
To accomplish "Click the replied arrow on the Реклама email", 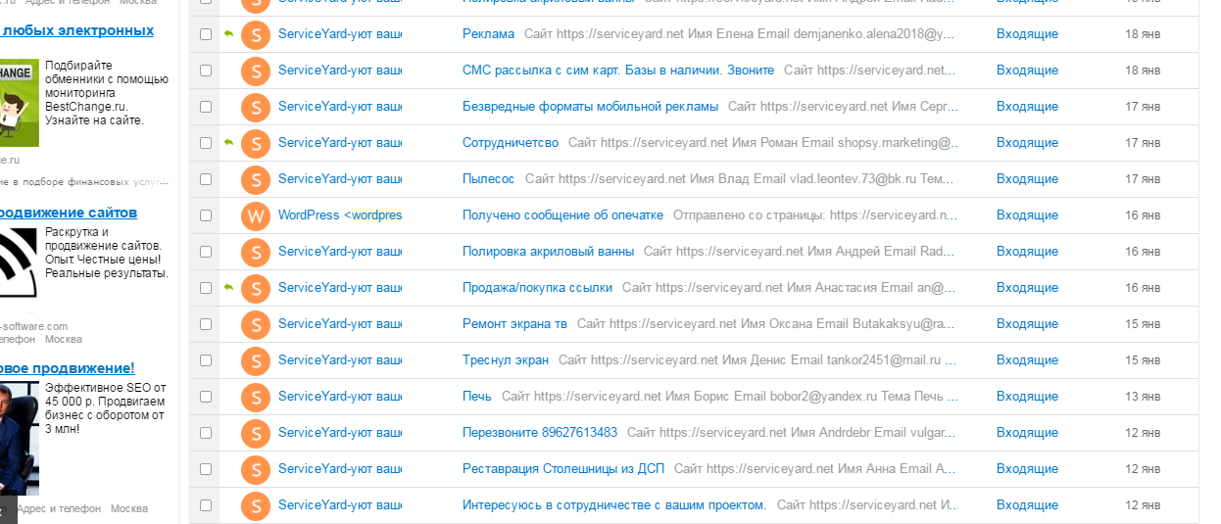I will 228,34.
